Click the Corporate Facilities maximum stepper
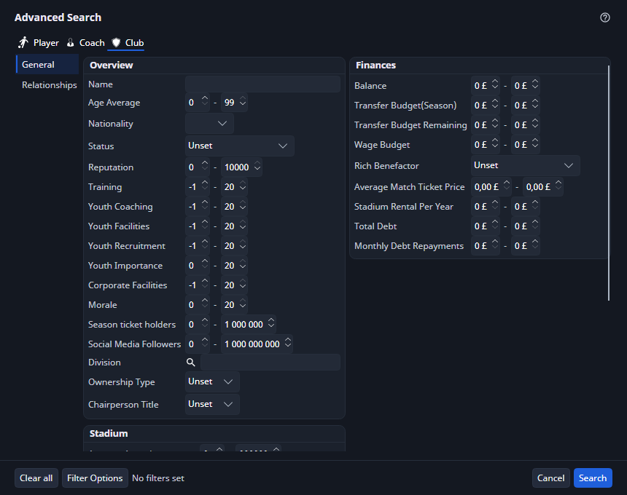The width and height of the screenshot is (627, 495). [234, 285]
